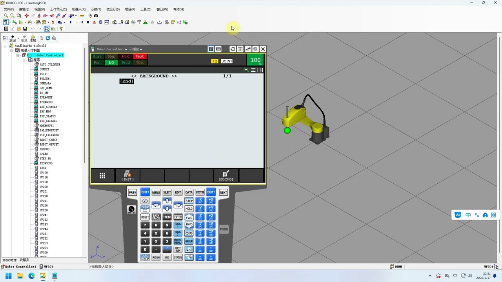Select GET_HOME program in tree
This screenshot has width=502, height=282.
(x=46, y=88)
